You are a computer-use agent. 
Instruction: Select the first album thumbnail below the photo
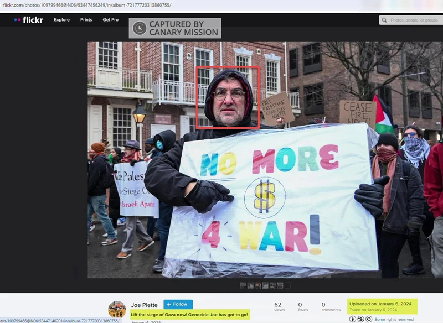243,285
